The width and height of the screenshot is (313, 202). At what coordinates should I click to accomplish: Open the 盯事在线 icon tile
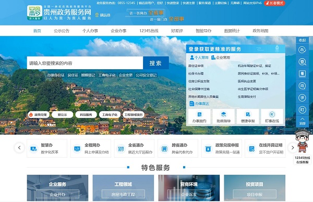(272, 117)
